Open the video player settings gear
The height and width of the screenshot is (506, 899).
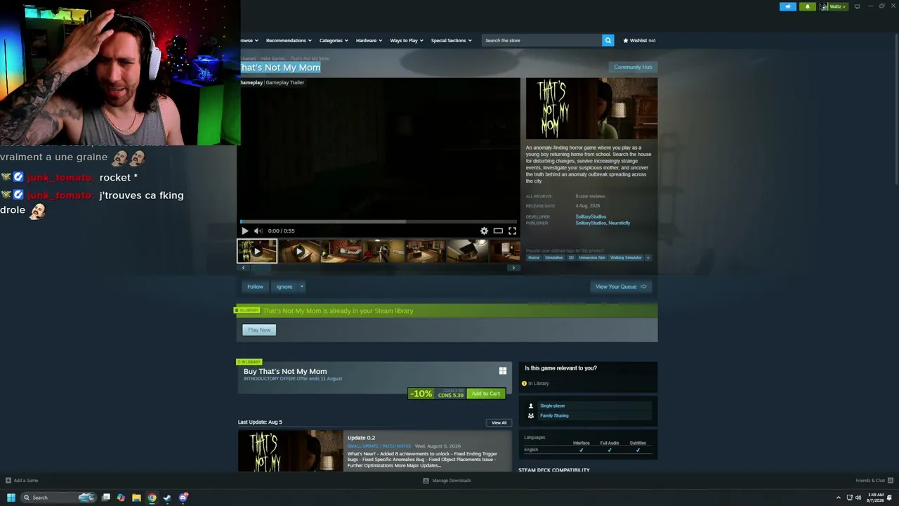[484, 231]
